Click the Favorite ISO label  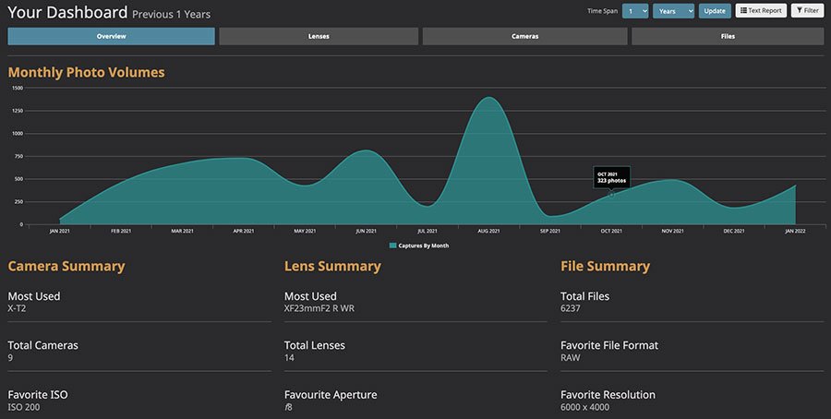click(x=38, y=395)
